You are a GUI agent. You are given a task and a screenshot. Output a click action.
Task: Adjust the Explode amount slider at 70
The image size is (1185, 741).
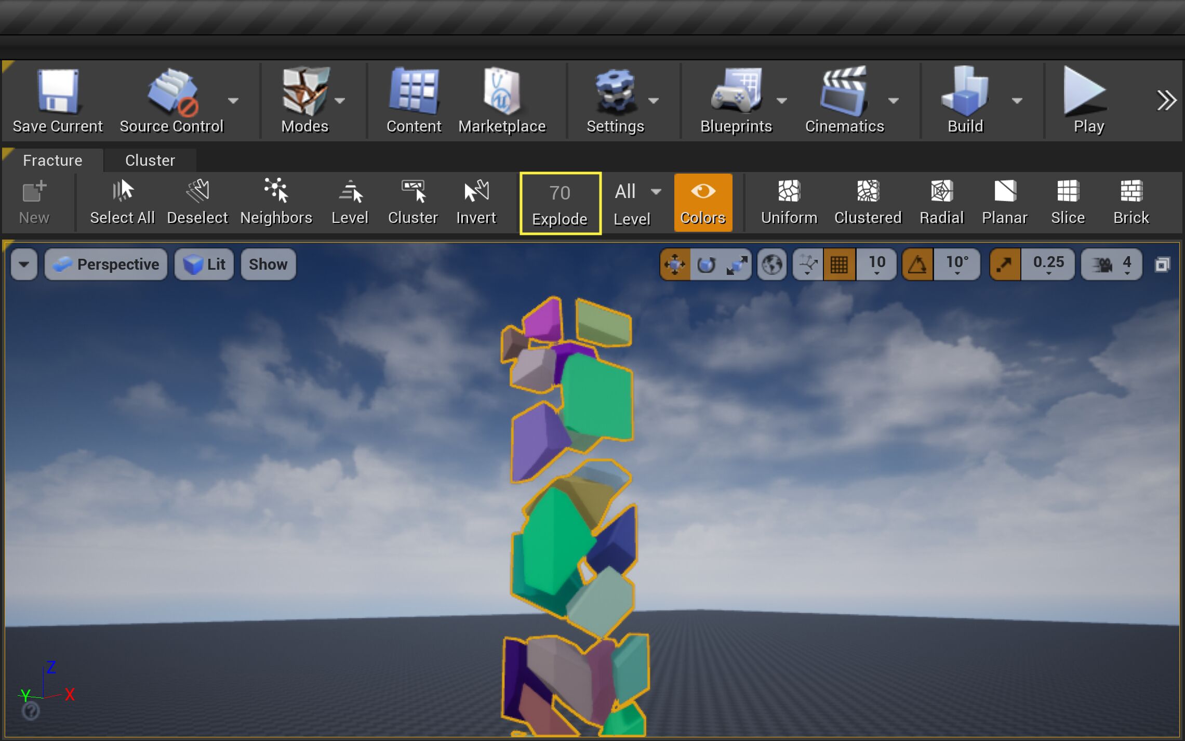pos(560,203)
